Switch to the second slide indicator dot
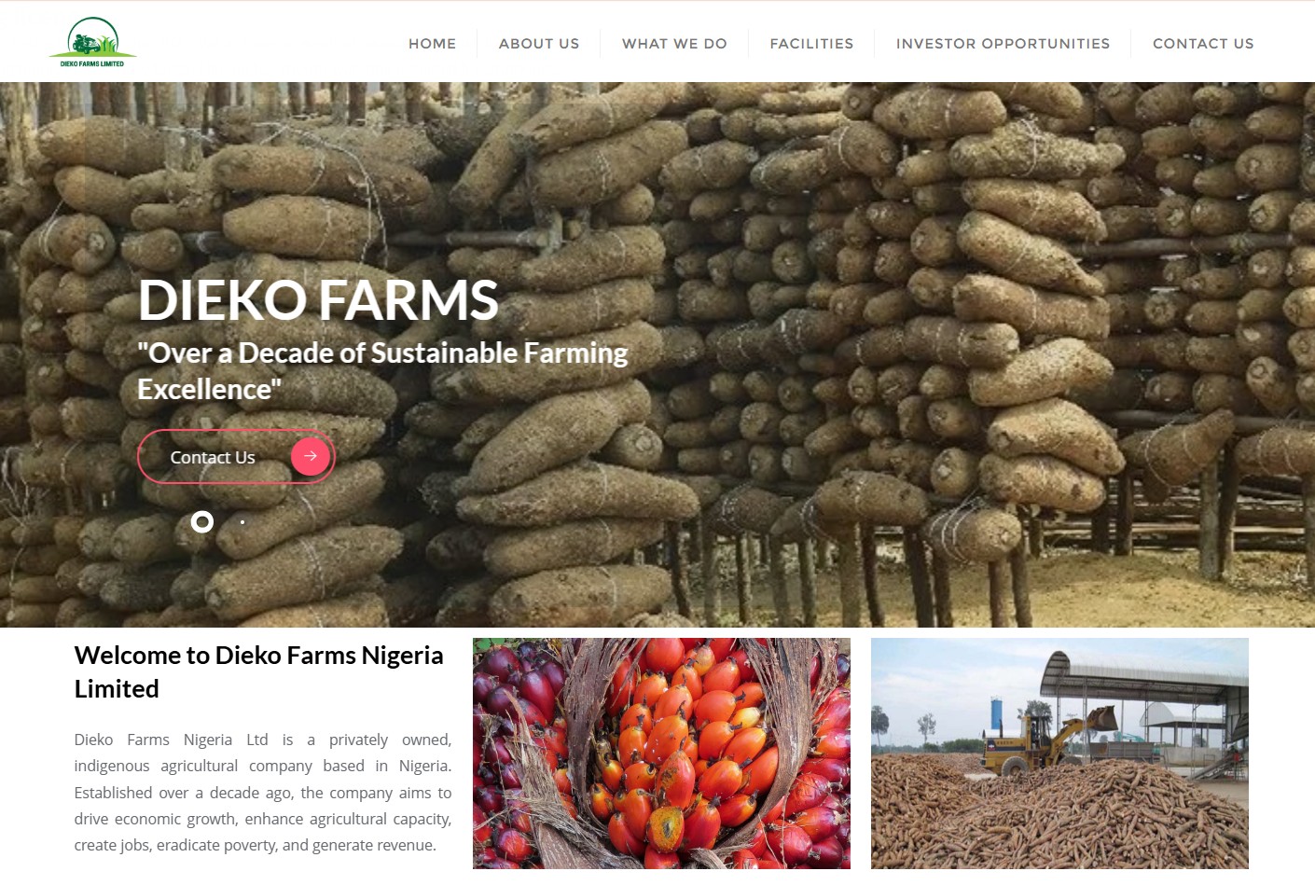 (242, 522)
